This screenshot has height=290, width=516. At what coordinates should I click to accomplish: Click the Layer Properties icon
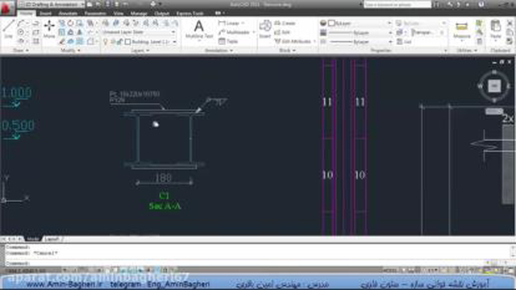(106, 23)
